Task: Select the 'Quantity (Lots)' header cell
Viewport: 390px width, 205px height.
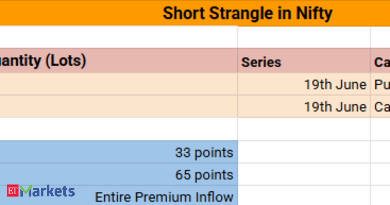Action: [119, 61]
